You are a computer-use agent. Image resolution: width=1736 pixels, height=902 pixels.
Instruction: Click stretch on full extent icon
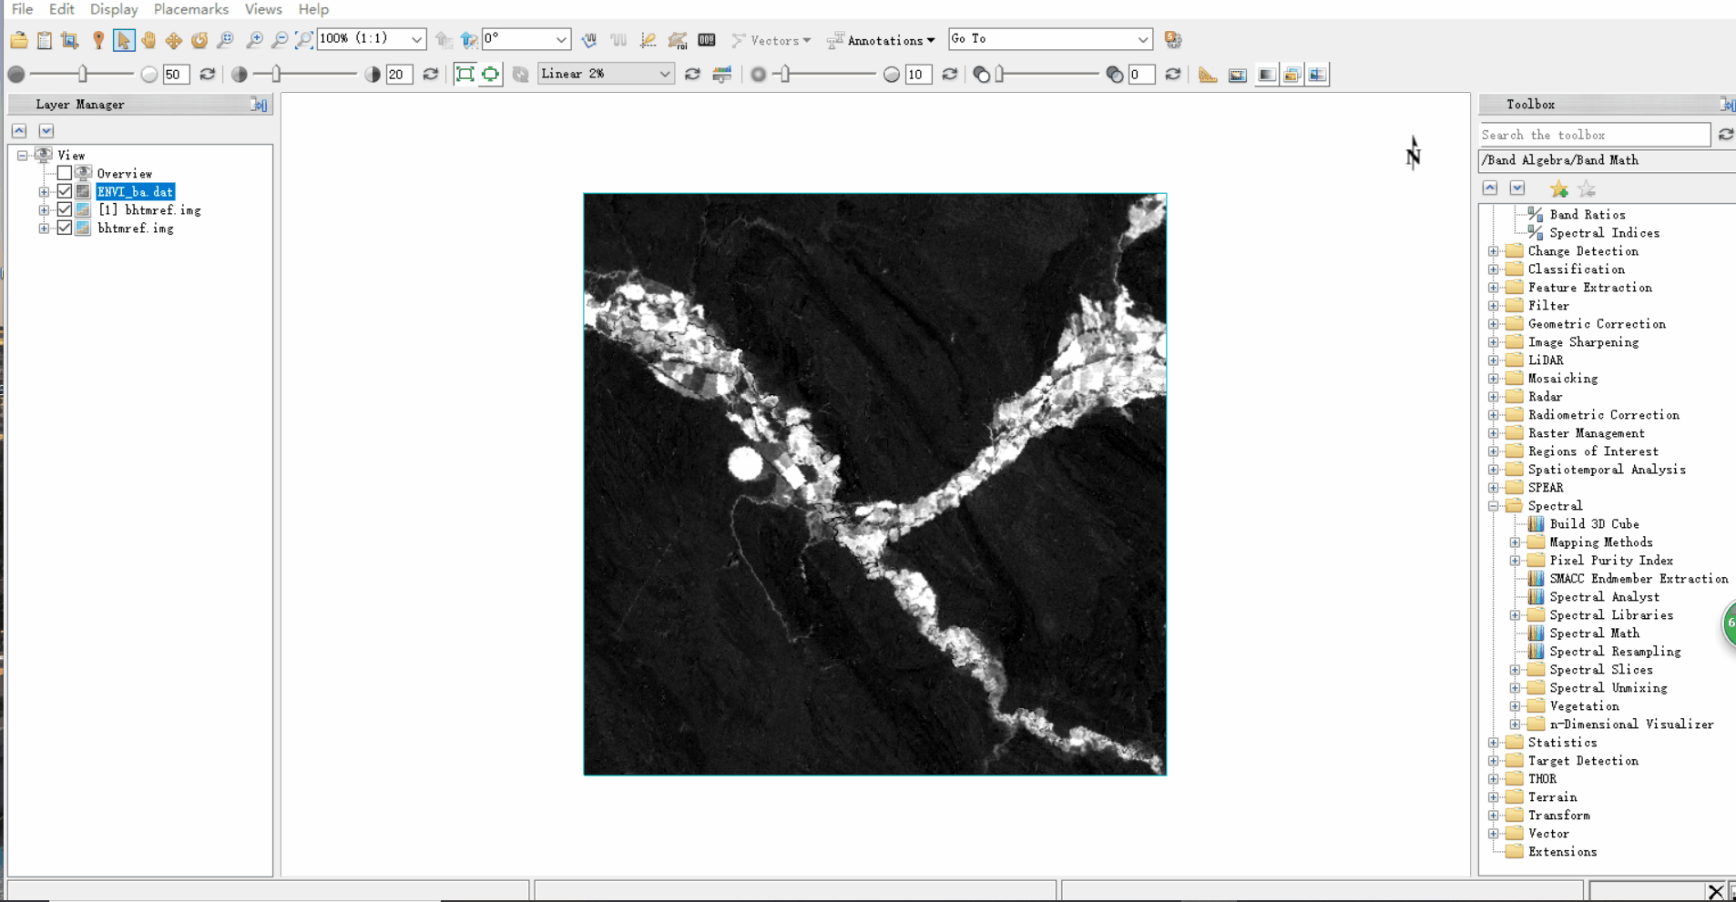465,75
